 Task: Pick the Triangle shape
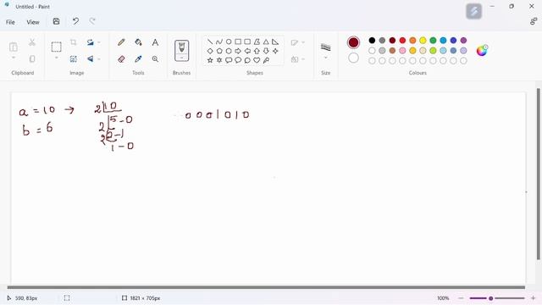click(x=266, y=42)
